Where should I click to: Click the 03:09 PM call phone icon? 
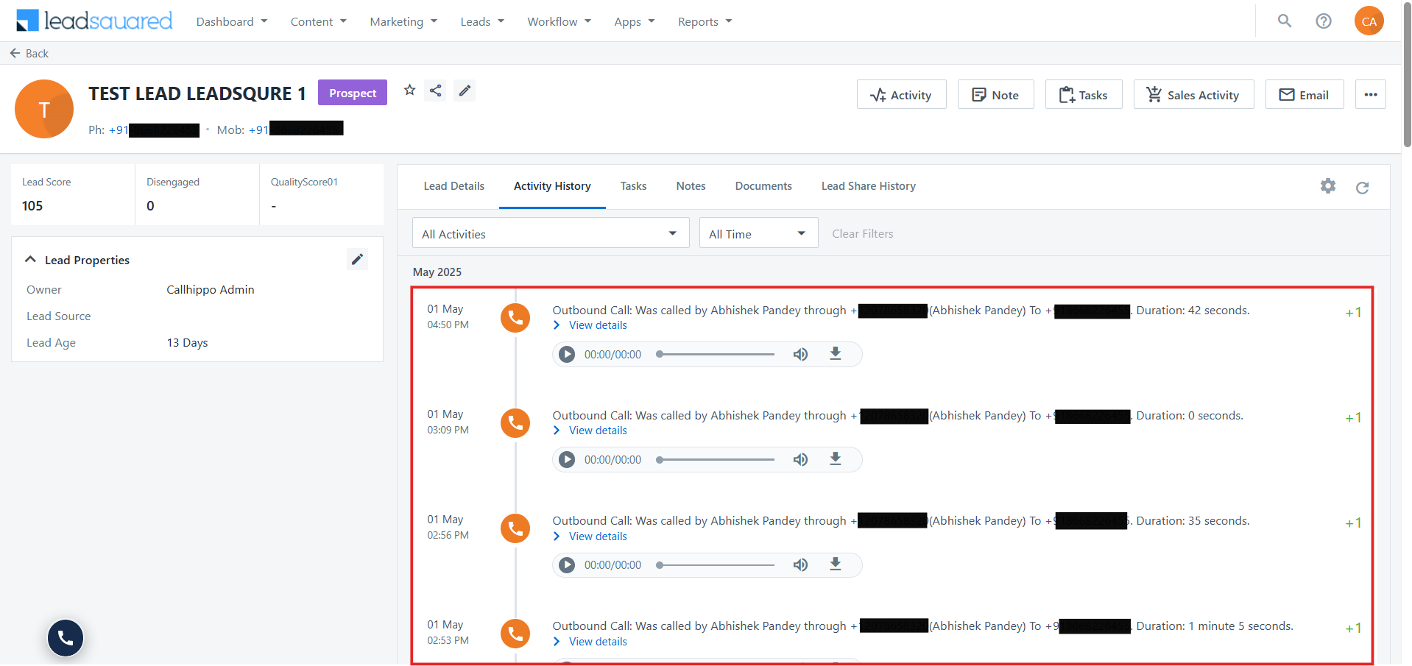(515, 423)
